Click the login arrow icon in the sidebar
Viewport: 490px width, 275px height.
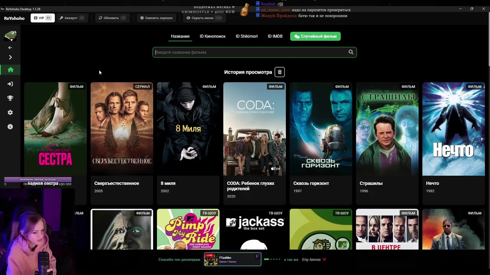[x=10, y=84]
